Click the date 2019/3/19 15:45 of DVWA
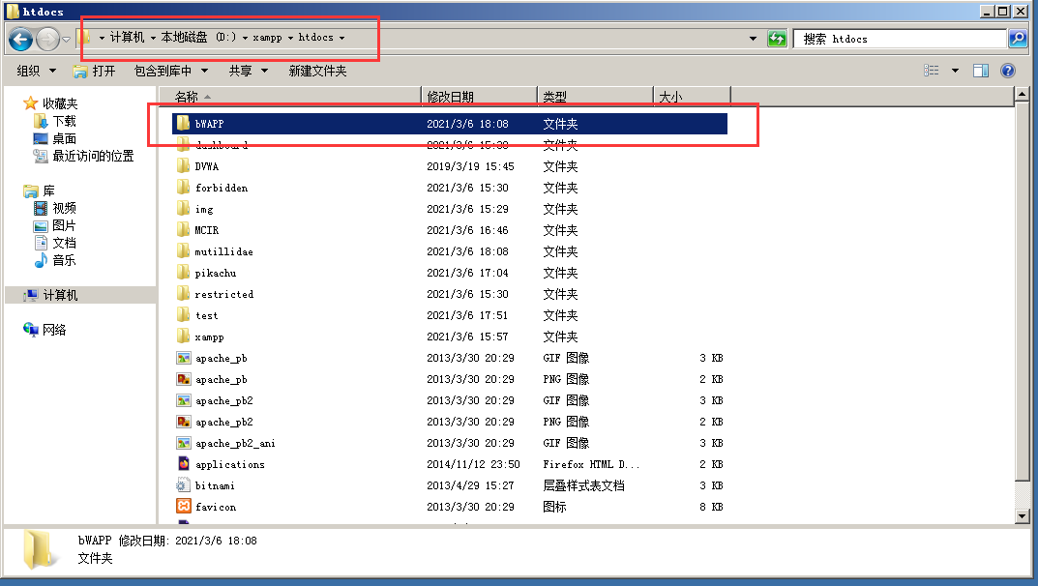1038x586 pixels. pos(470,166)
